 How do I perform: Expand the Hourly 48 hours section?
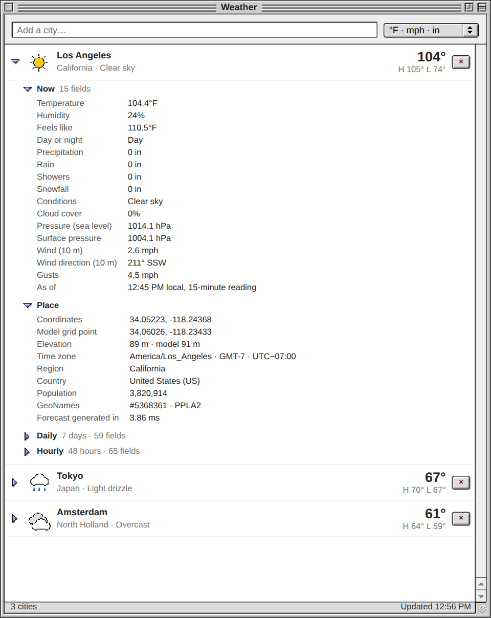click(x=27, y=452)
